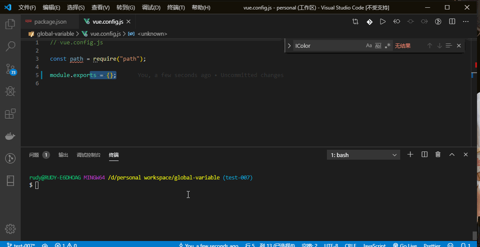Kill the terminal with trash icon
The height and width of the screenshot is (247, 480).
438,154
